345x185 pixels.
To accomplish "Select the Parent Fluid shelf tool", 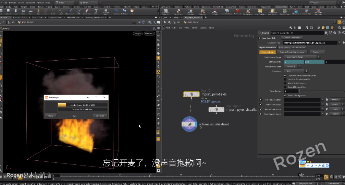I will 307,12.
